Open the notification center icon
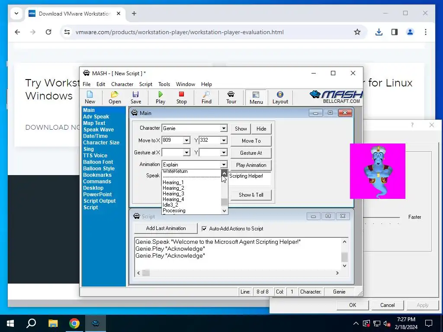The image size is (443, 332). 429,323
